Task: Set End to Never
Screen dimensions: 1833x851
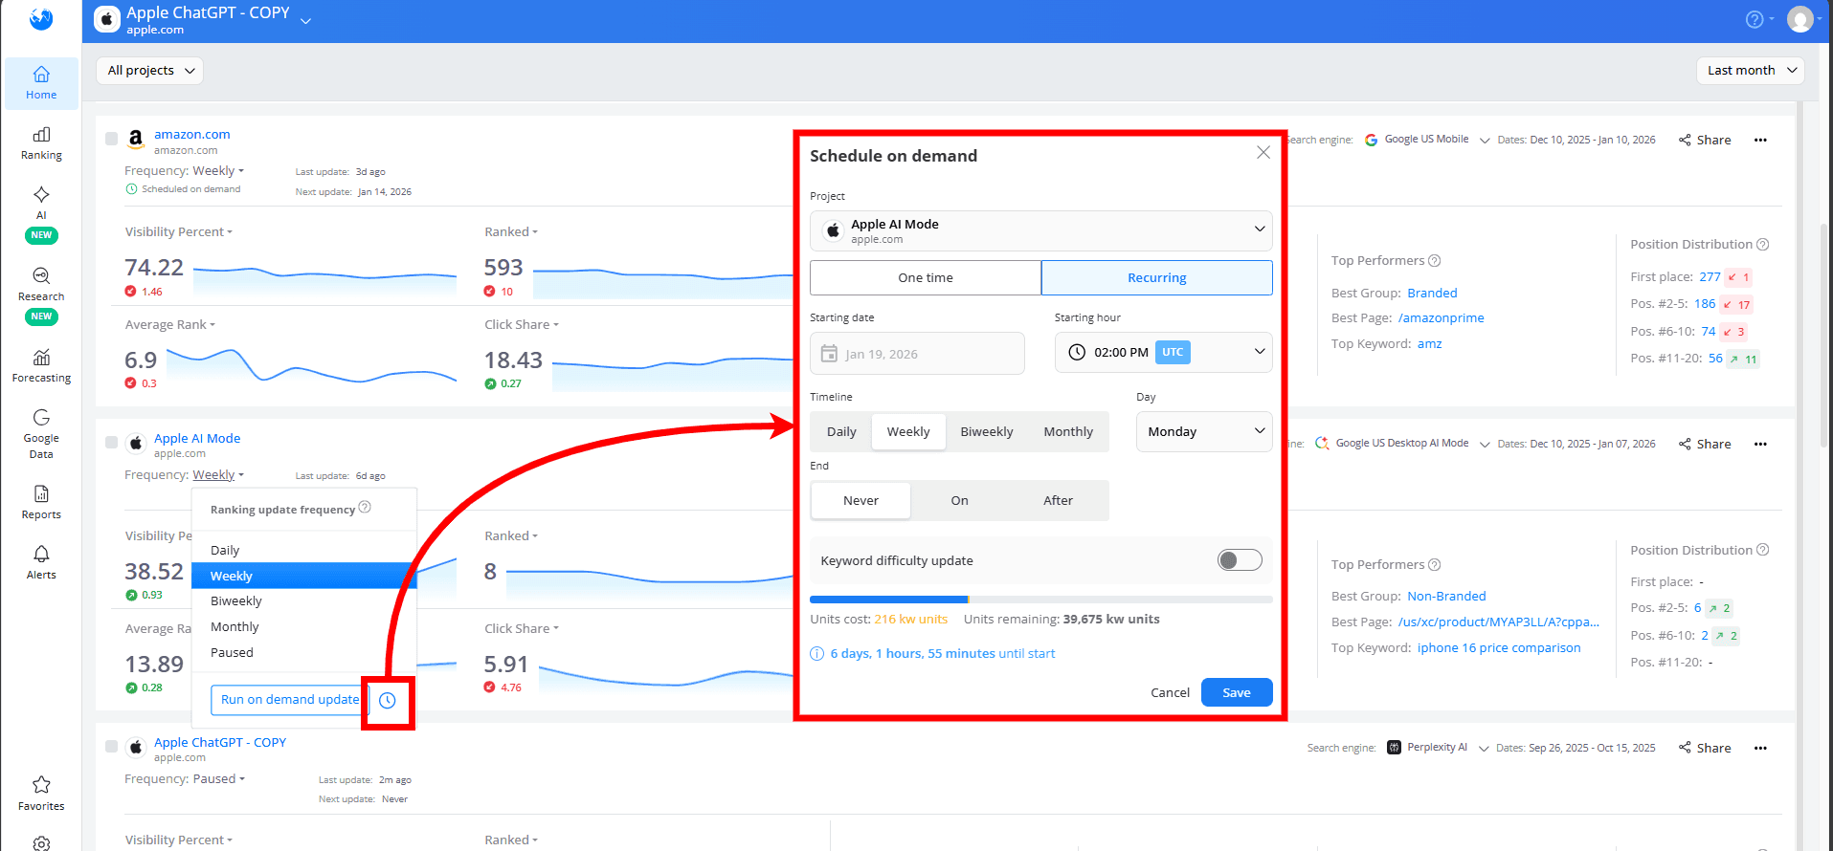Action: click(x=861, y=501)
